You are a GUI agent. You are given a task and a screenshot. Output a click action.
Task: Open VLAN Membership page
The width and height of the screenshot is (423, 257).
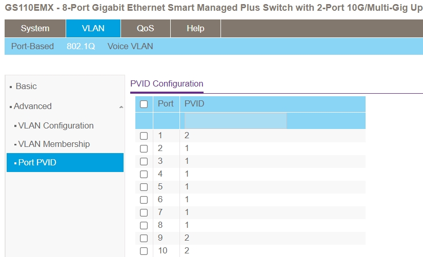(x=54, y=144)
